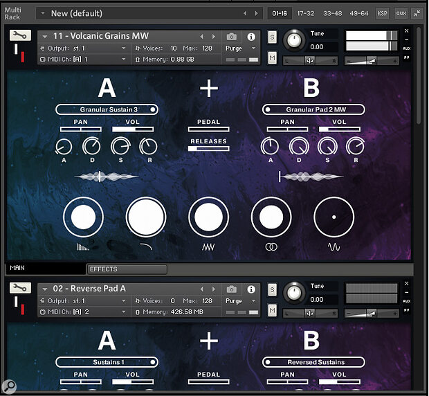Image resolution: width=429 pixels, height=396 pixels.
Task: Click the large B layer letter in Volcanic Grains MW
Action: [x=311, y=88]
